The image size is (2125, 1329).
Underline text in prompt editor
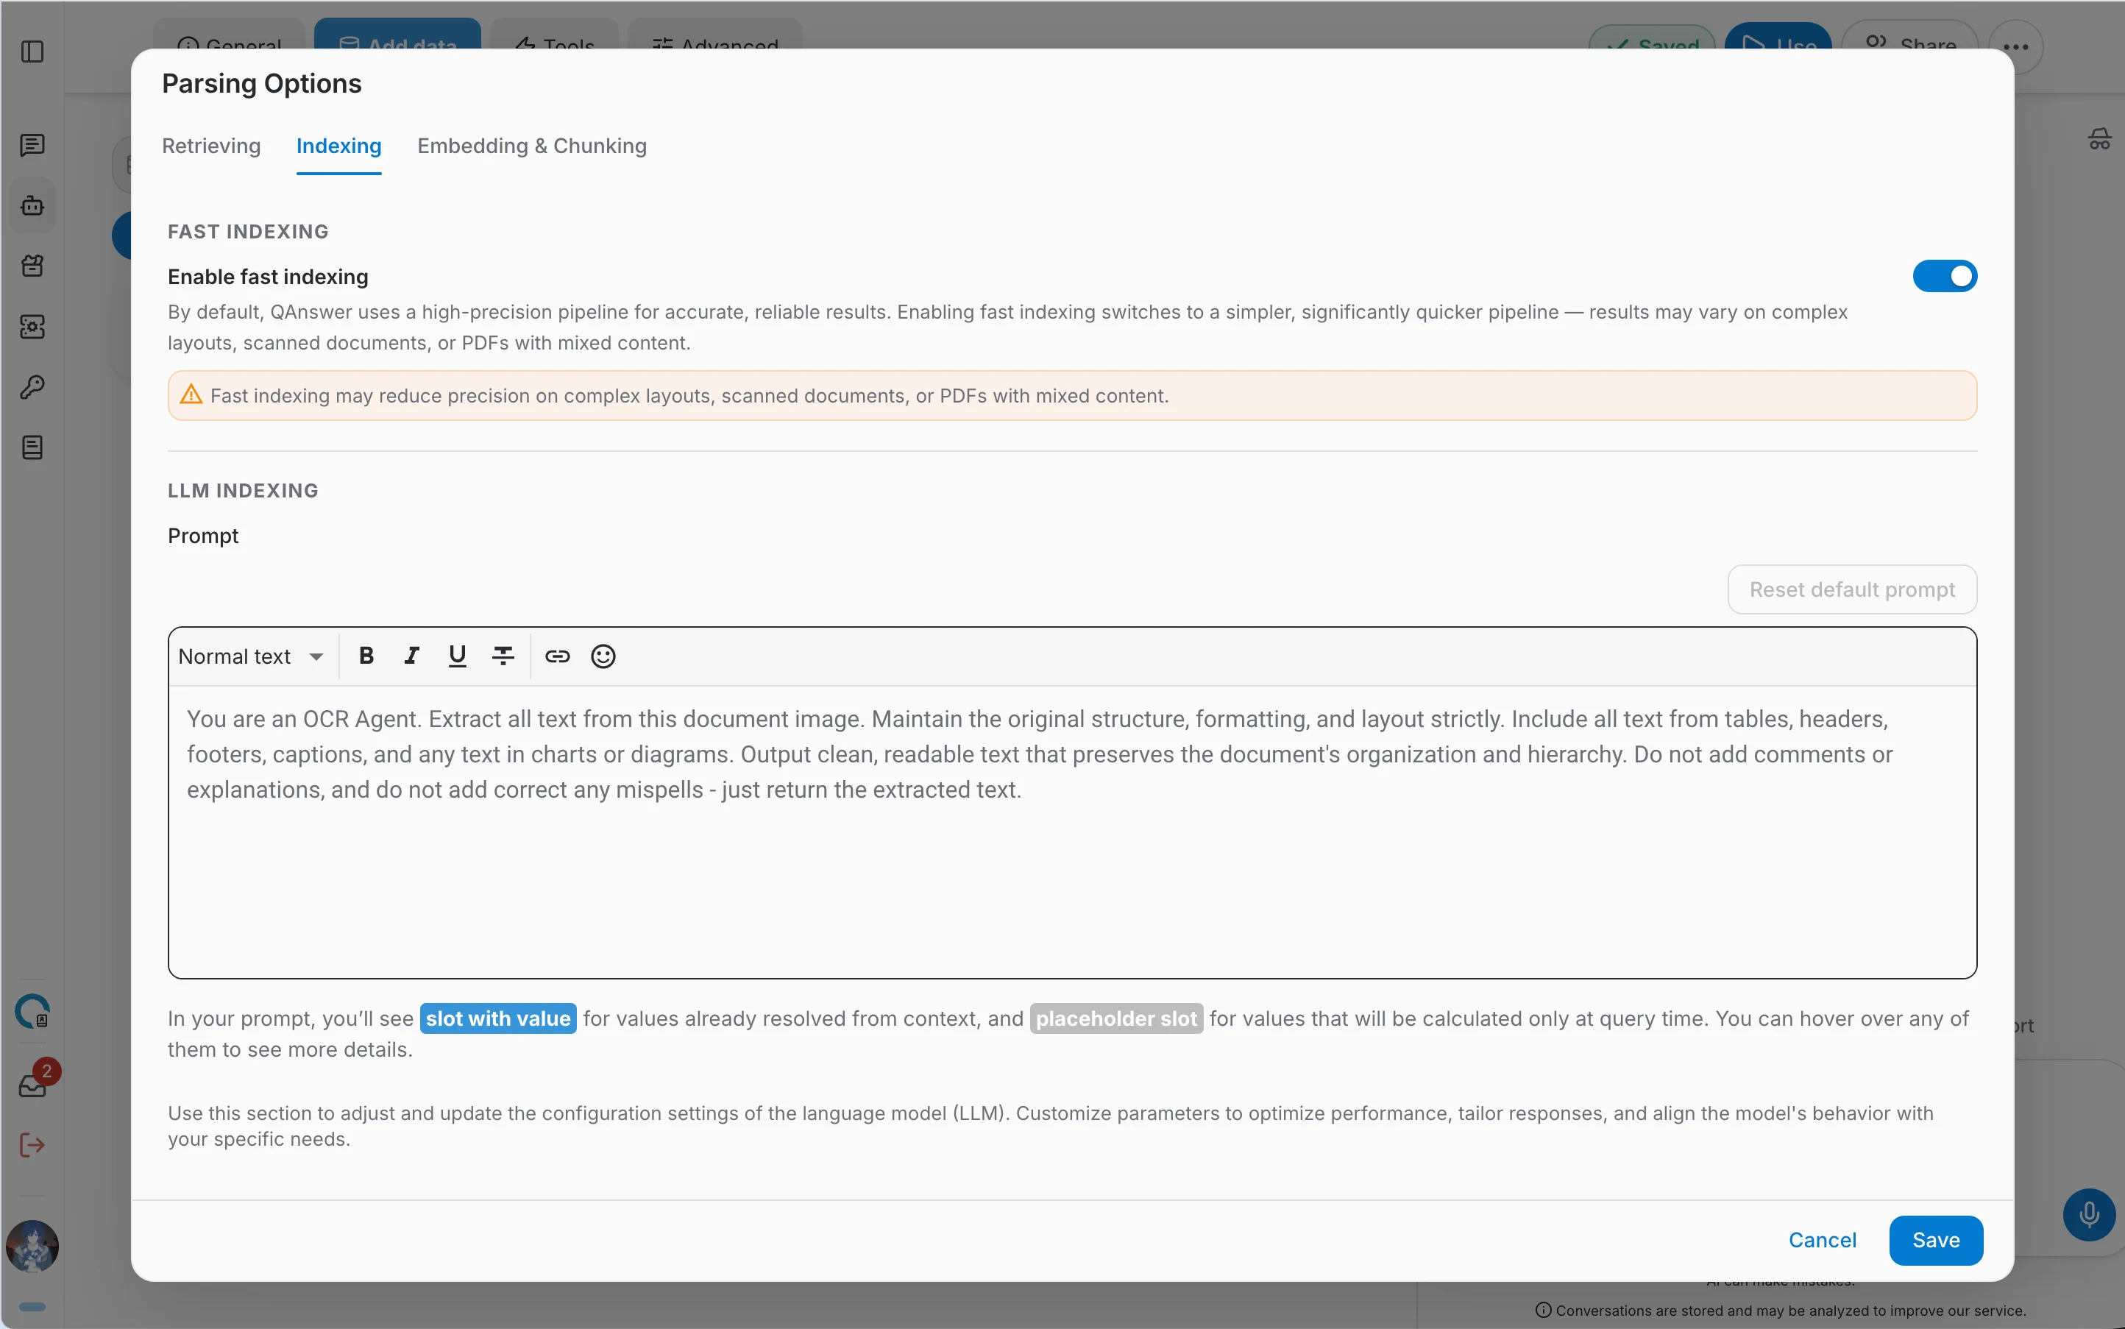457,656
